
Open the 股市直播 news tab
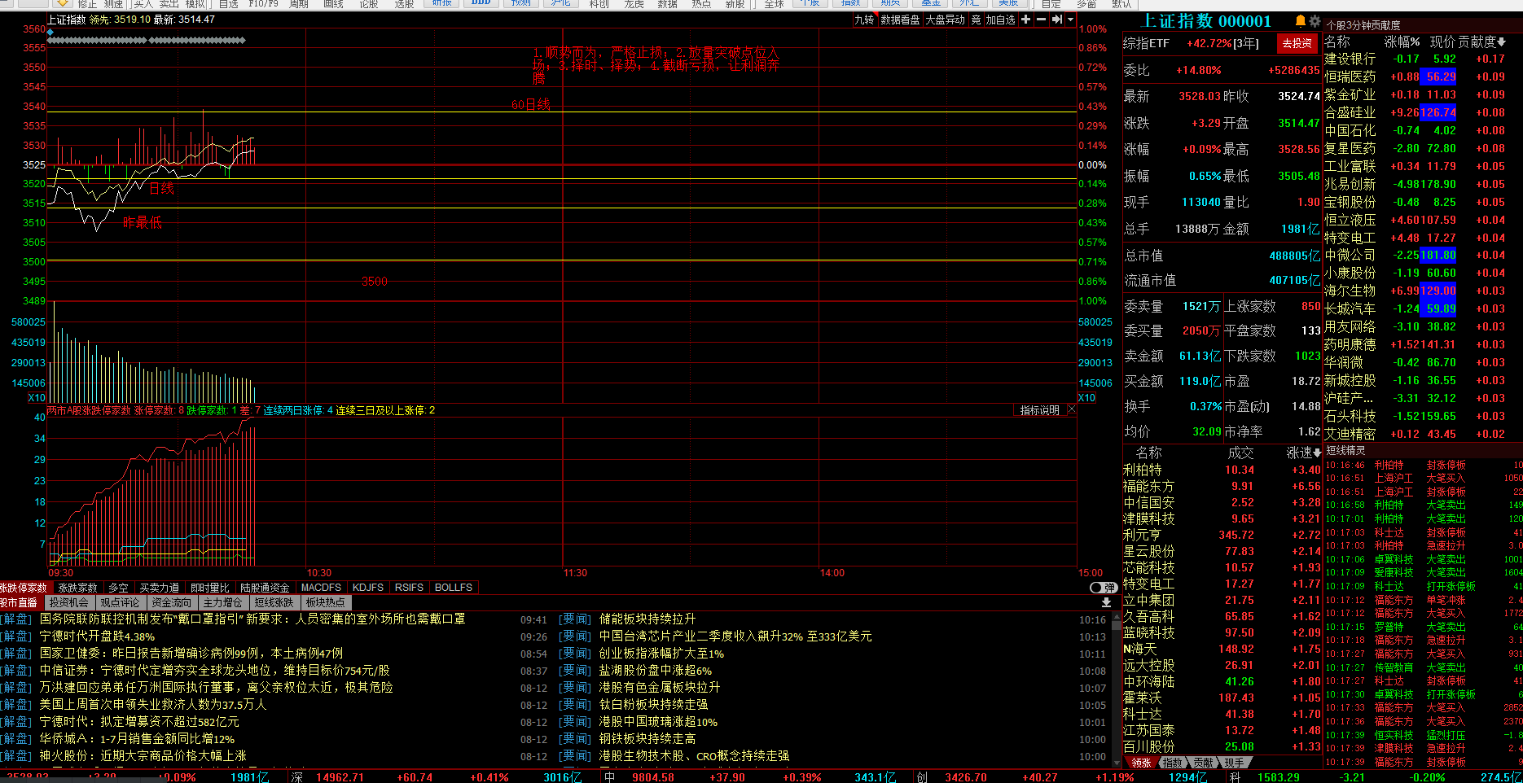(20, 603)
